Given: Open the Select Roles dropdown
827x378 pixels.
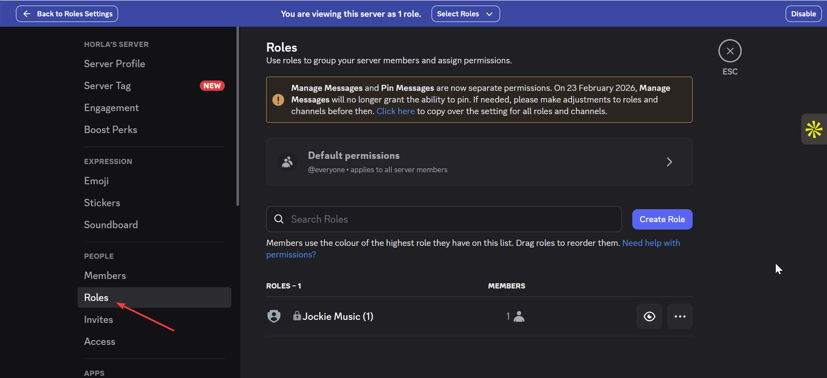Looking at the screenshot, I should (465, 14).
